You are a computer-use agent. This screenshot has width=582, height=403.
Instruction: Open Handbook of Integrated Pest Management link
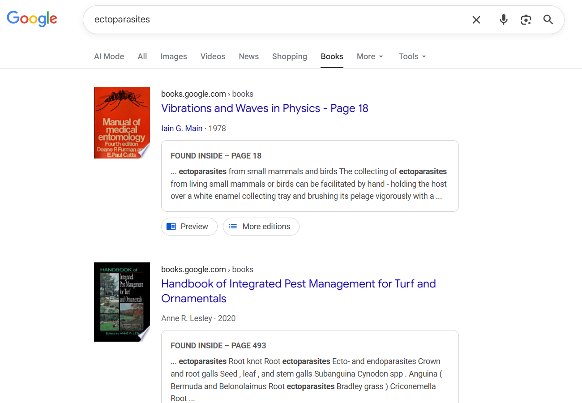[x=298, y=284]
